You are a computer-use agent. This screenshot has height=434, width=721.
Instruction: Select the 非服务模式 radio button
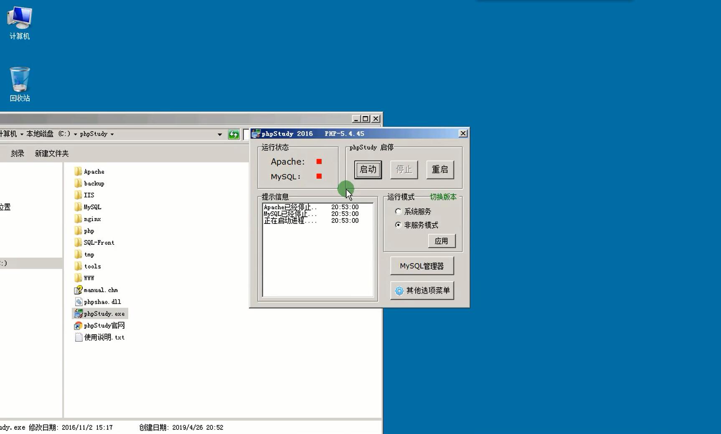[398, 225]
